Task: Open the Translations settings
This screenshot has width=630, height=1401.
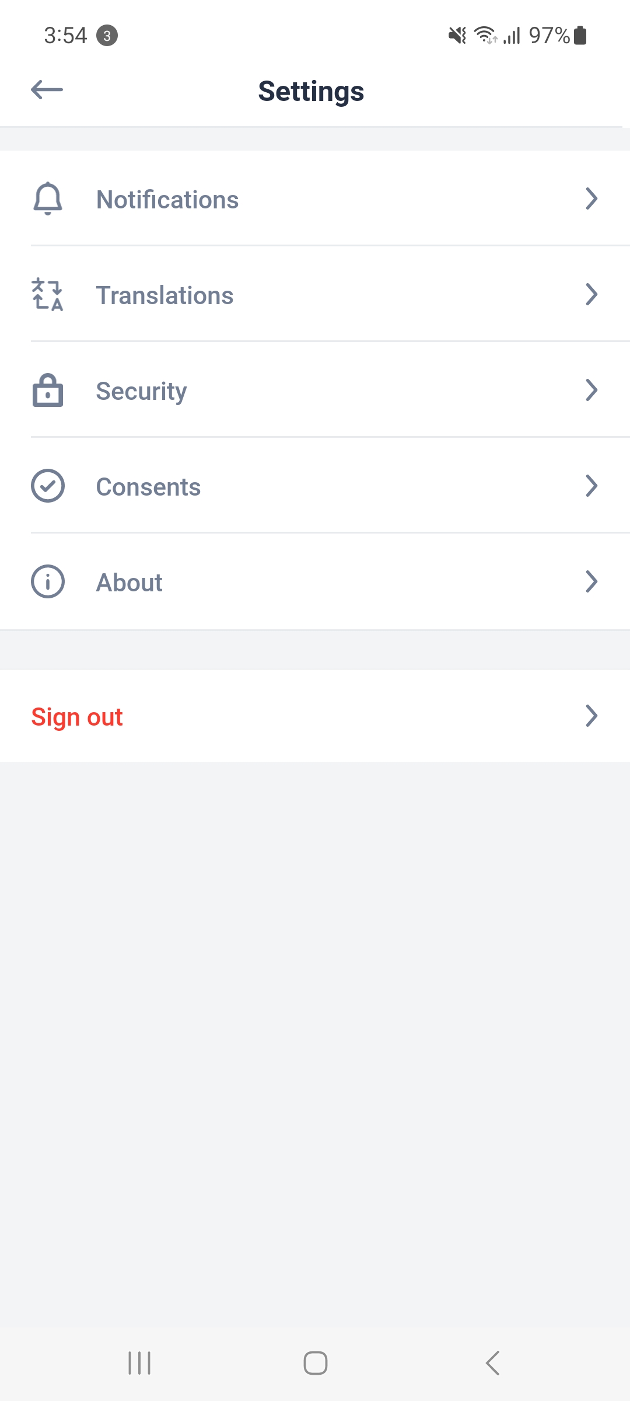Action: pyautogui.click(x=165, y=295)
